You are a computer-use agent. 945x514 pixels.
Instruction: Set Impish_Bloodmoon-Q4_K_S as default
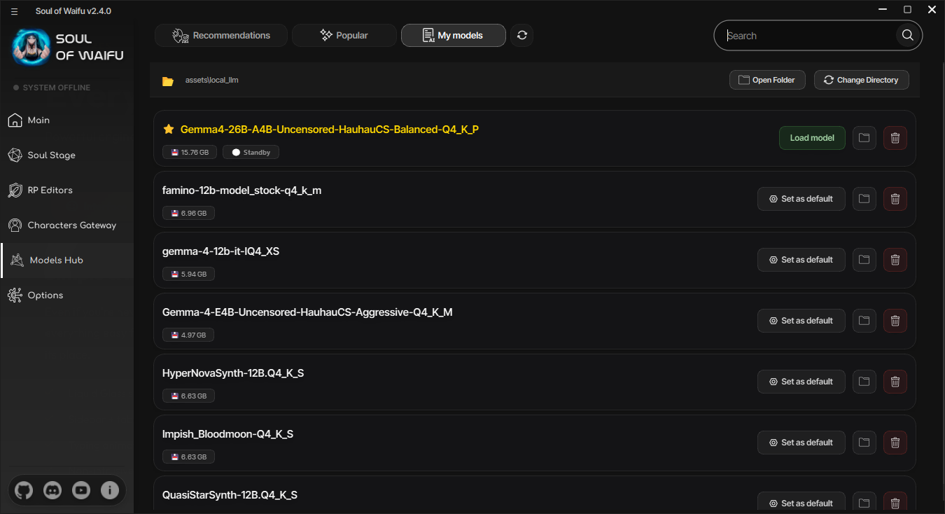click(x=801, y=443)
